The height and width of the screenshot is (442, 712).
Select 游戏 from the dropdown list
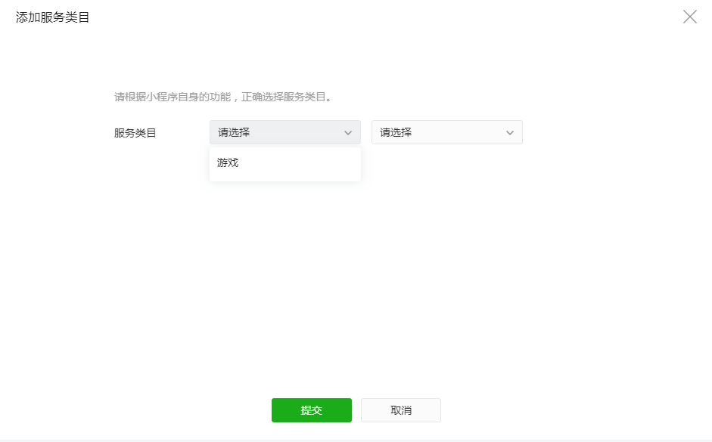coord(285,162)
